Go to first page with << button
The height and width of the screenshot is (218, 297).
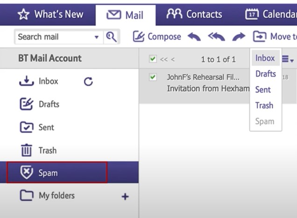164,59
